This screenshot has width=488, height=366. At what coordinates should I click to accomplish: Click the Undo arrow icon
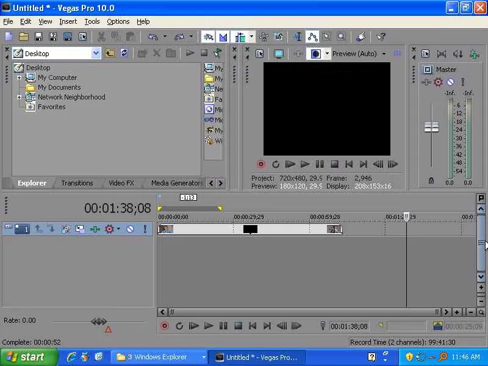(153, 37)
